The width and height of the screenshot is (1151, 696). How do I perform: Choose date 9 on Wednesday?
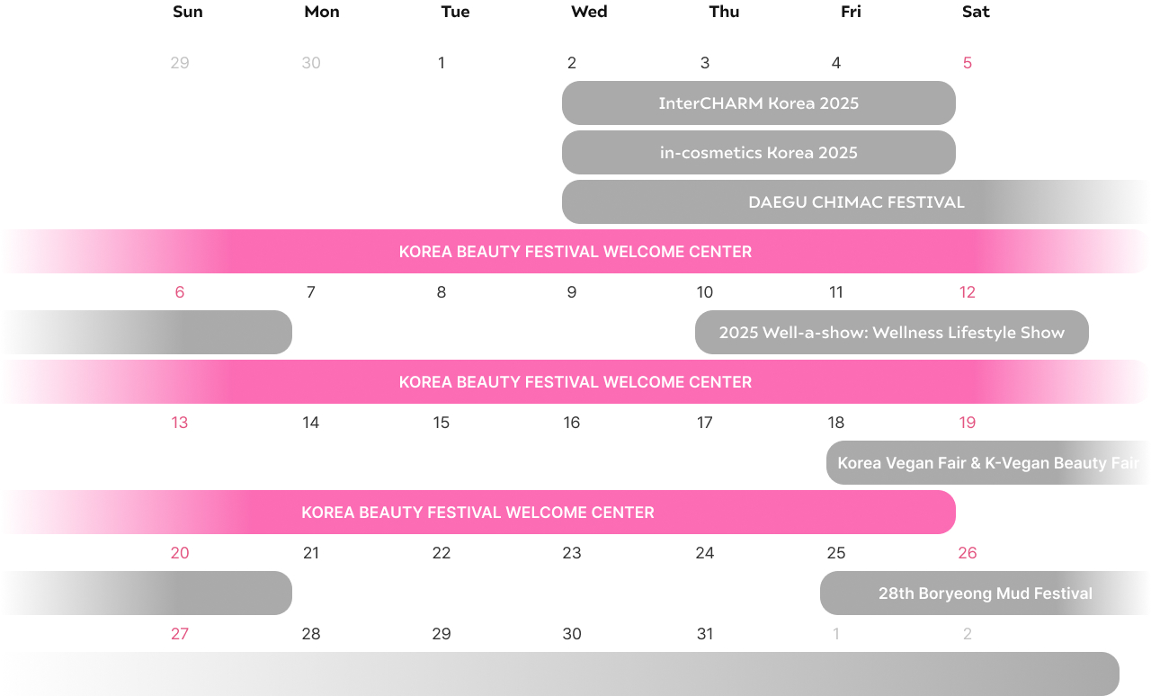click(572, 292)
